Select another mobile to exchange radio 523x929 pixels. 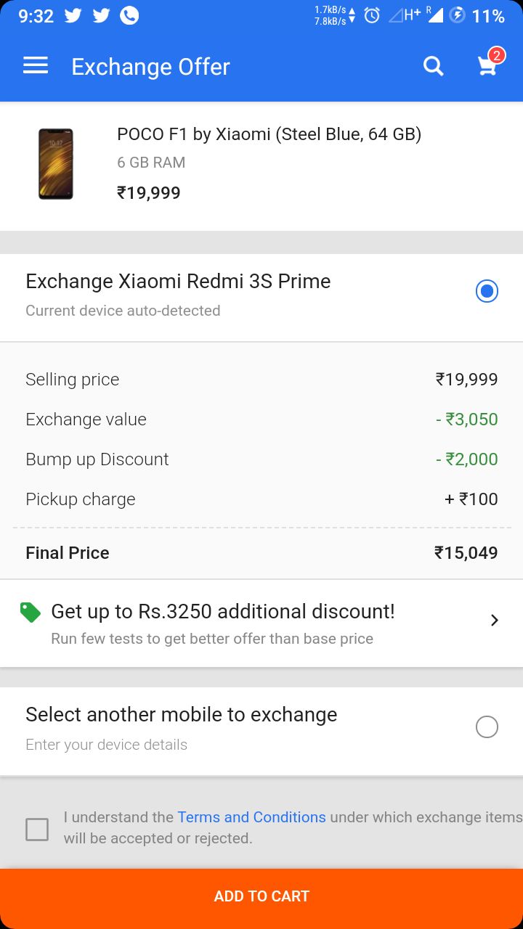pyautogui.click(x=487, y=727)
